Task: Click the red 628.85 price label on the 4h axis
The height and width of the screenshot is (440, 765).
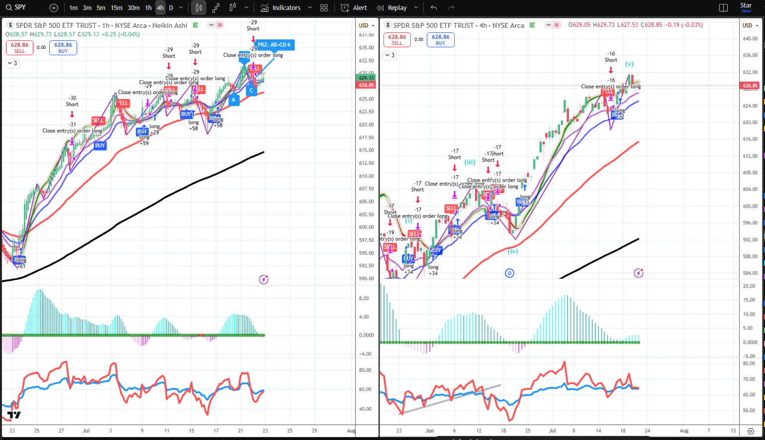Action: click(750, 86)
